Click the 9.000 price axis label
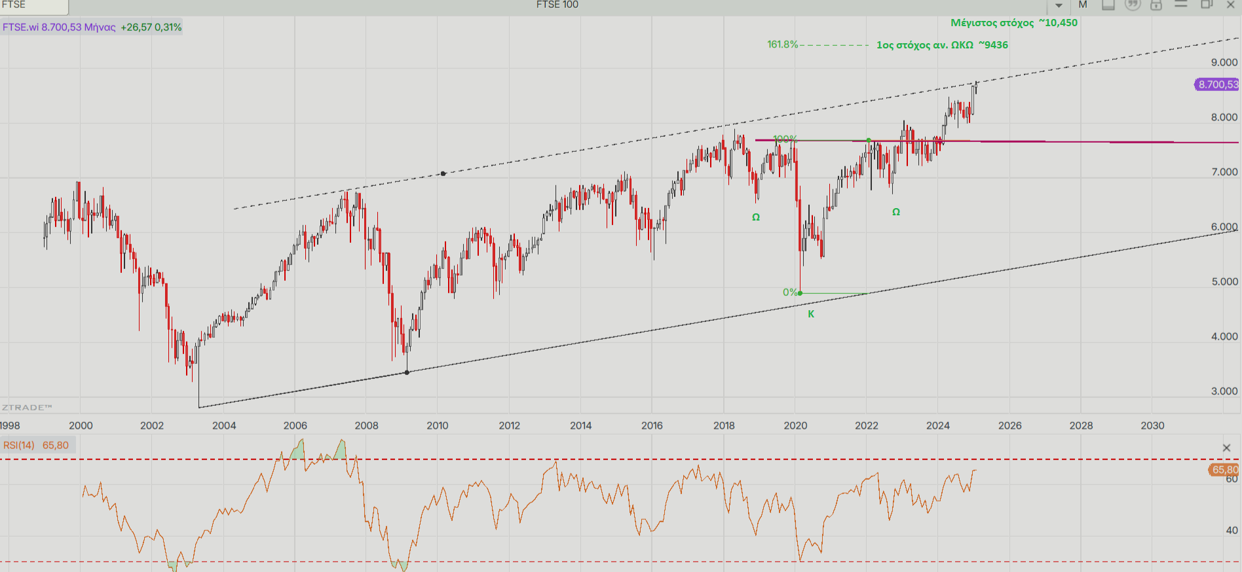 (x=1224, y=63)
